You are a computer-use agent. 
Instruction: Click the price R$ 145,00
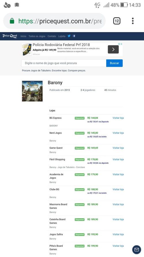(93, 133)
